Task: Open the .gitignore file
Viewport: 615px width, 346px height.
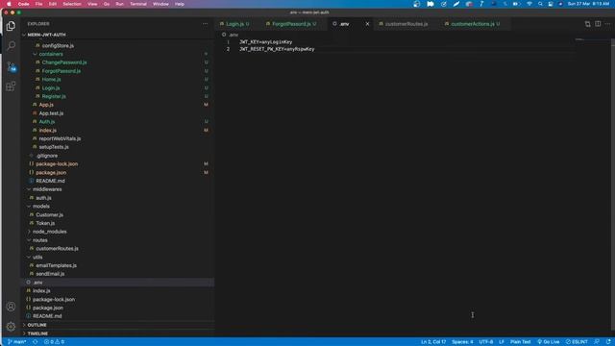Action: point(47,156)
